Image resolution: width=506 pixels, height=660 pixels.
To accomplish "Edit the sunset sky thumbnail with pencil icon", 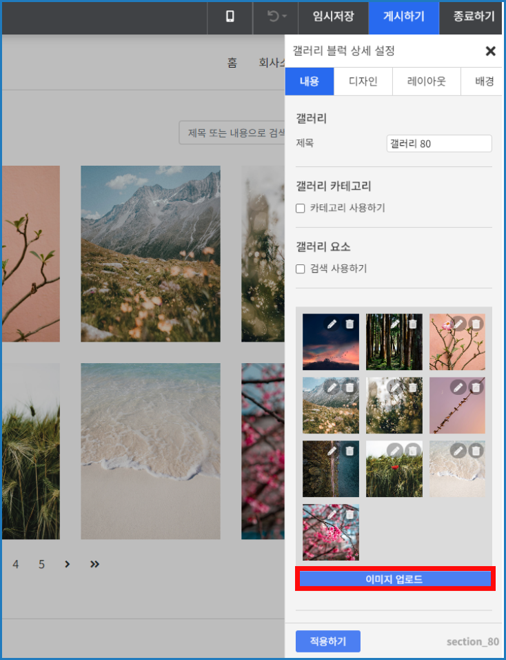I will (x=332, y=324).
